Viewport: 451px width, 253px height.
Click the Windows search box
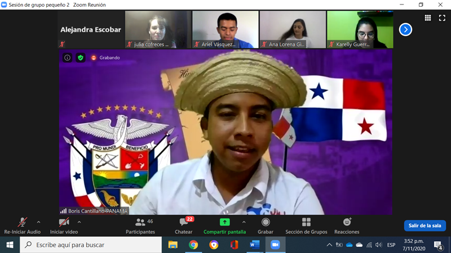point(91,245)
